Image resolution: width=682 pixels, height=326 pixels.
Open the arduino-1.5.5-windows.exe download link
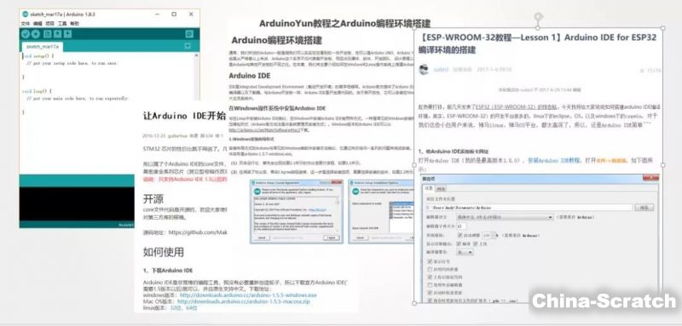tap(248, 295)
